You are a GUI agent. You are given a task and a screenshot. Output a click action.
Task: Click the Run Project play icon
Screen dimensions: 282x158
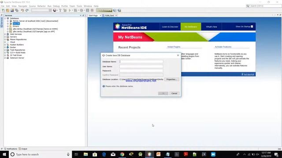70,11
